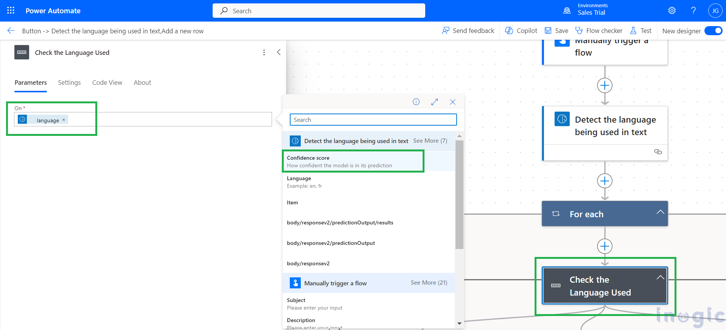Collapse the left parameters panel chevron
Viewport: 726px width, 330px height.
(x=279, y=52)
